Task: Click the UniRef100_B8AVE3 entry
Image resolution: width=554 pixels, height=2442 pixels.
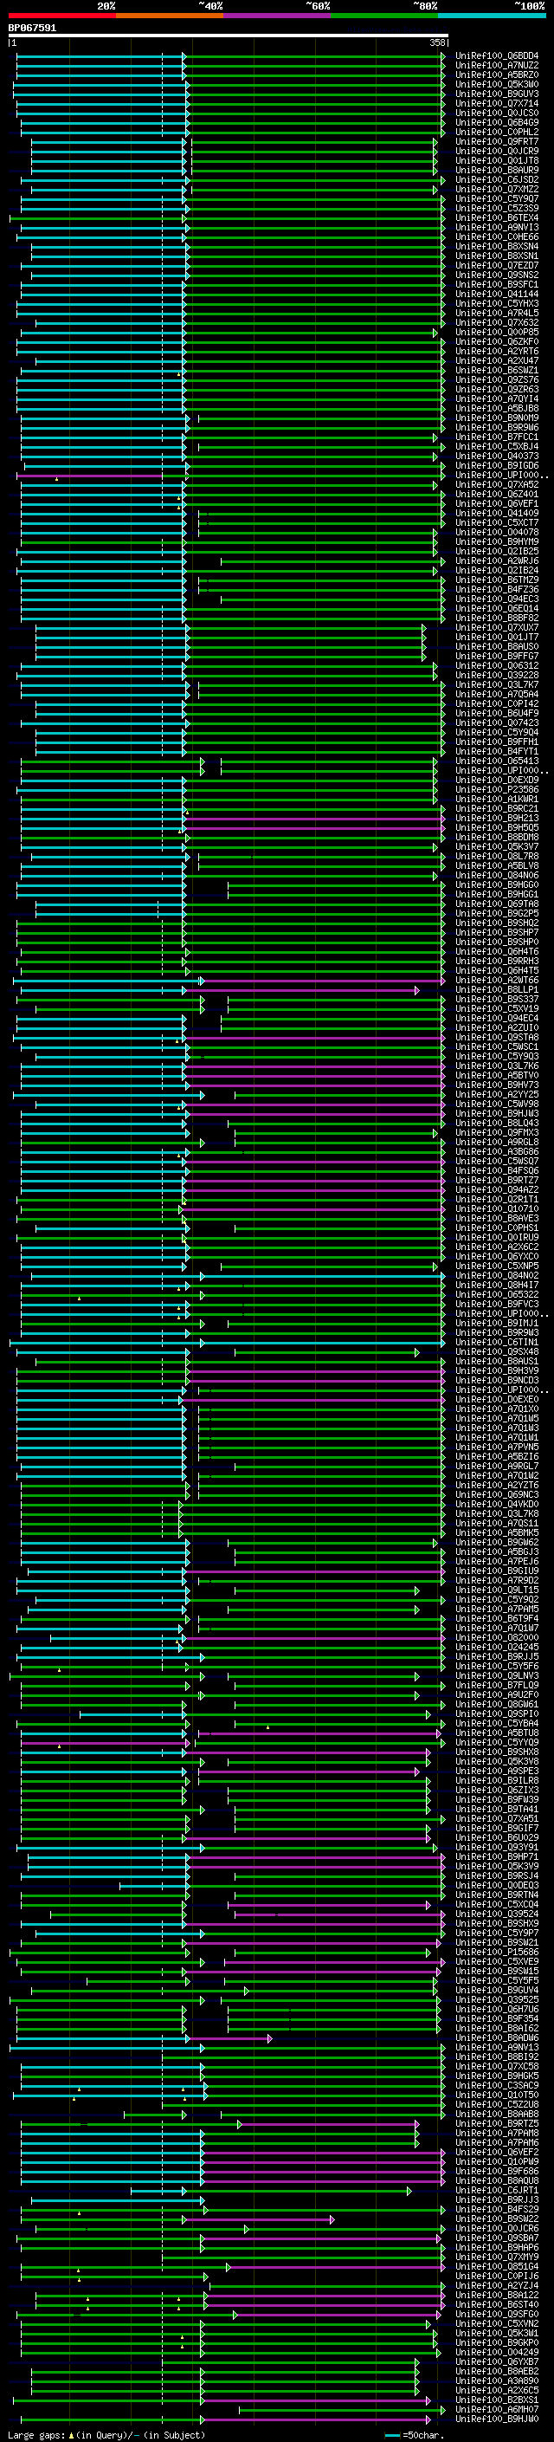Action: point(497,1218)
